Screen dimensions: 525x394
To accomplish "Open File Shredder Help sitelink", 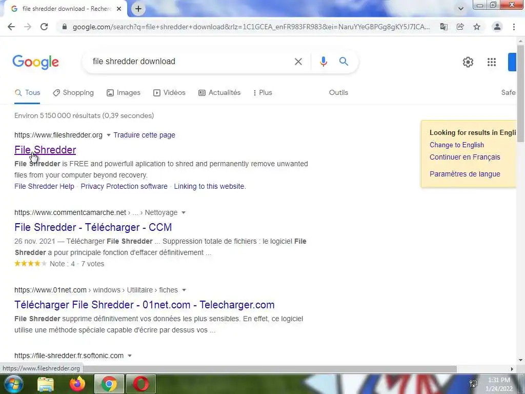I will click(x=44, y=186).
